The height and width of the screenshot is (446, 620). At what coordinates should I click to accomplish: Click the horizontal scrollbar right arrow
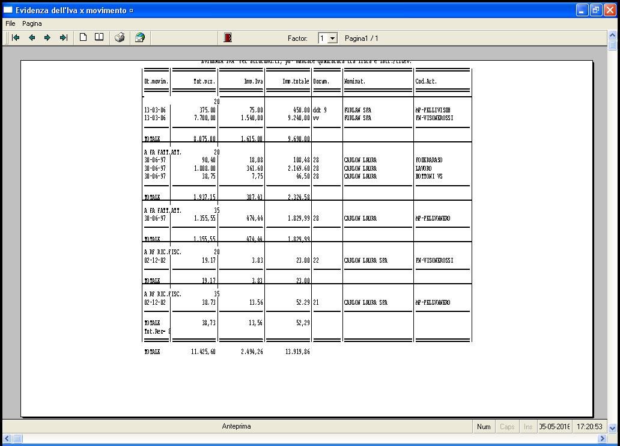(x=602, y=438)
